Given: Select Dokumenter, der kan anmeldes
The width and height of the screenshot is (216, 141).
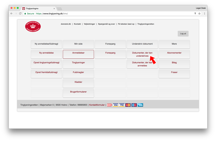Looking at the screenshot, I should pos(142,64).
